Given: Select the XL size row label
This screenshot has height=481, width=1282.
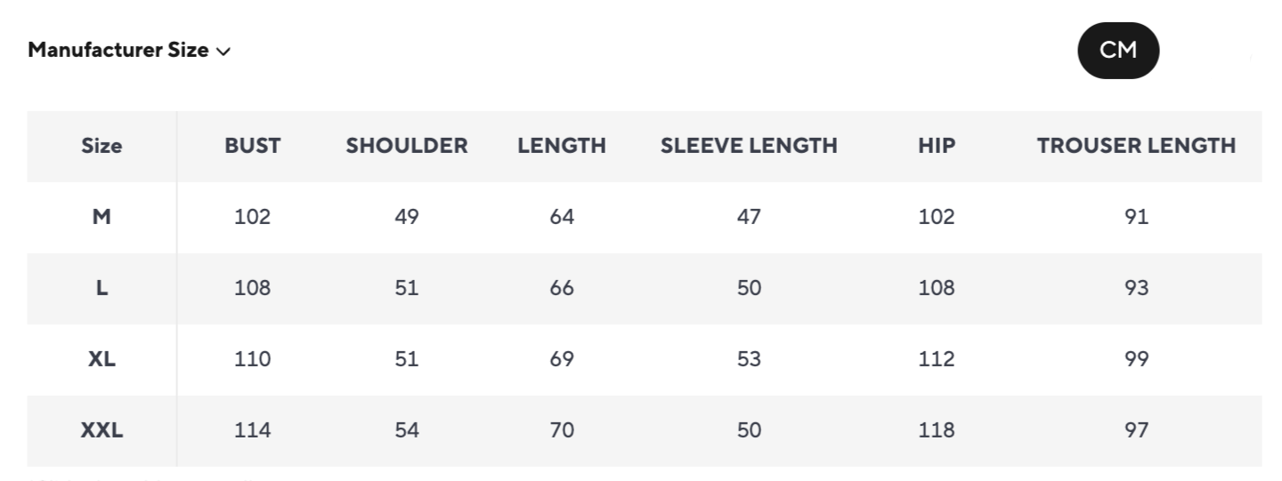Looking at the screenshot, I should pyautogui.click(x=101, y=359).
